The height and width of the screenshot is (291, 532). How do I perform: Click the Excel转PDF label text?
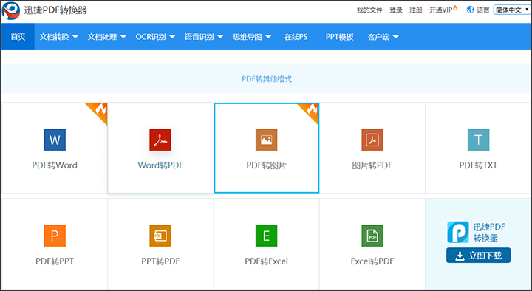[x=372, y=261]
